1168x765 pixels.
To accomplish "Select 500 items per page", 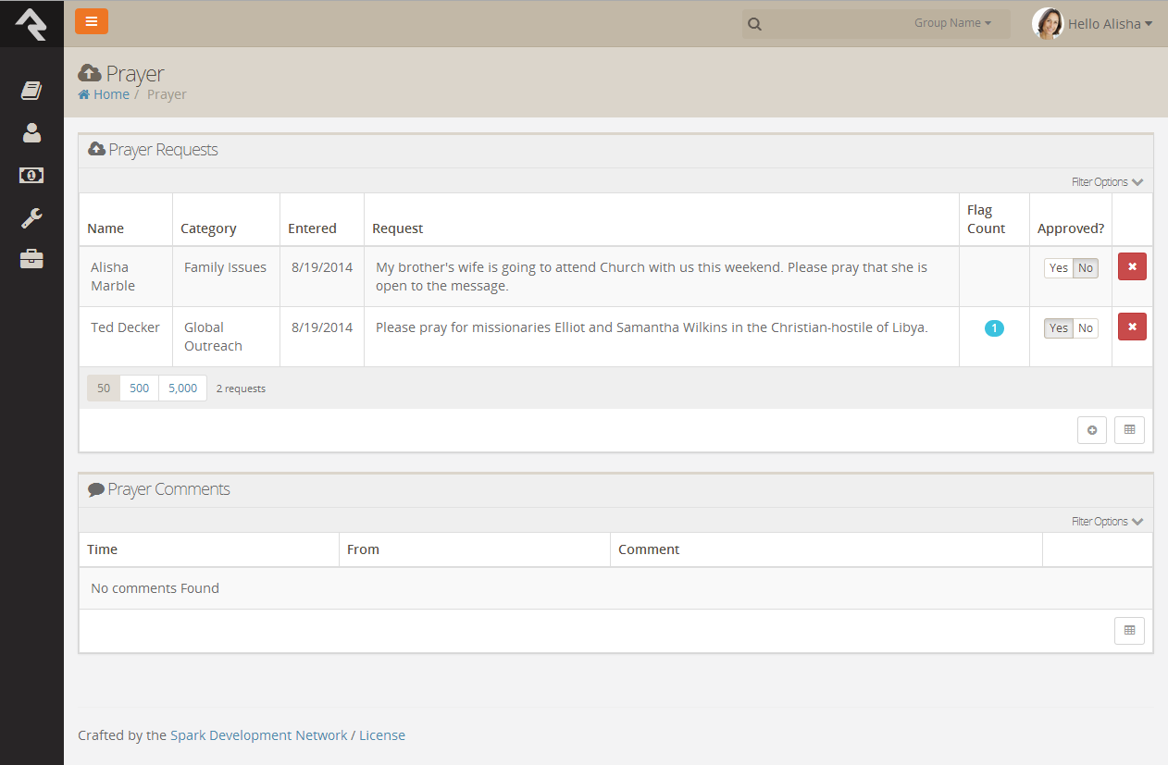I will pyautogui.click(x=140, y=388).
